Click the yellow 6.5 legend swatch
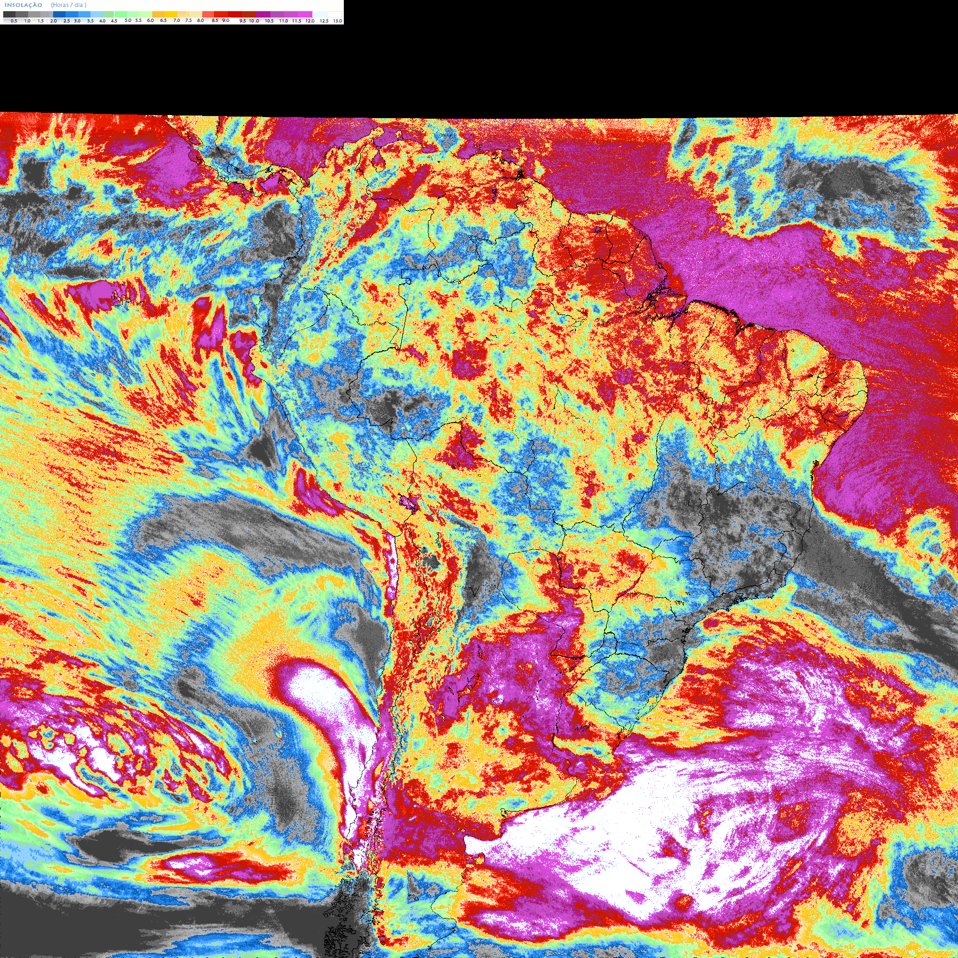The image size is (958, 958). tap(171, 14)
